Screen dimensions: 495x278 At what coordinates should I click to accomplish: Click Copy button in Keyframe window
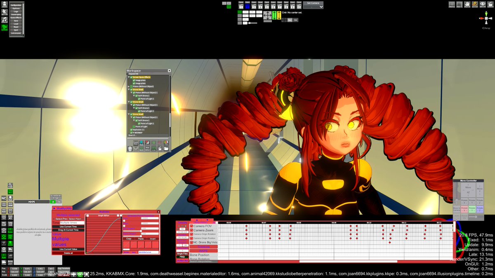129,239
